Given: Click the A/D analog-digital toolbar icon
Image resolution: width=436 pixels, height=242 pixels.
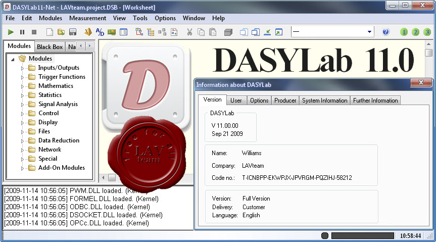Looking at the screenshot, I should pyautogui.click(x=100, y=32).
